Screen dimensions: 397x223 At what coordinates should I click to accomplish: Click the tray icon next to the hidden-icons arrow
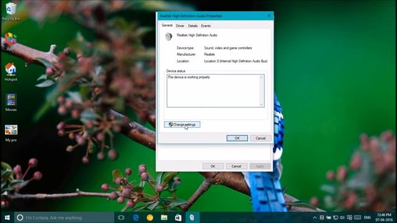[321, 217]
